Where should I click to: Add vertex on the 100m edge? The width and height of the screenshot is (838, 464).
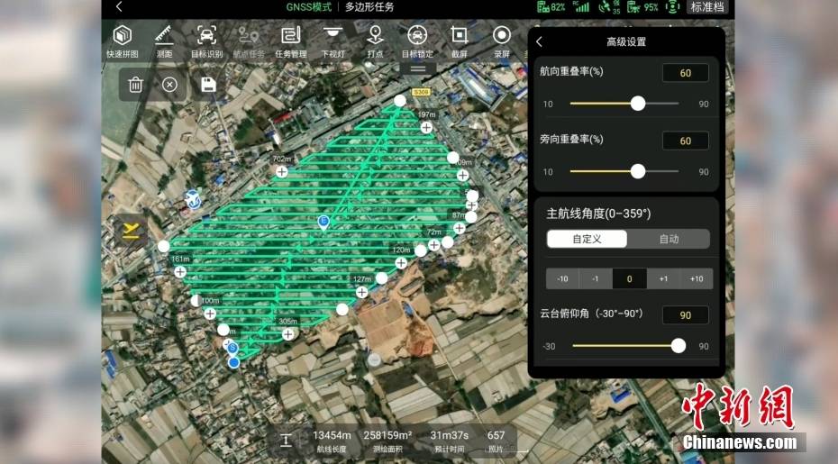pos(210,314)
